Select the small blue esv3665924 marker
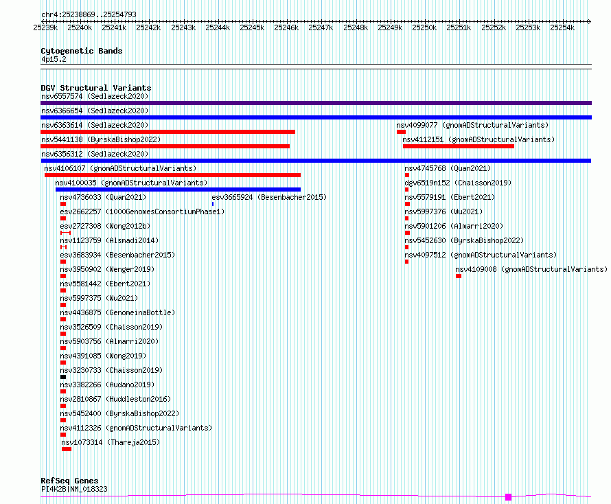Screen dimensions: 611x504 tap(213, 204)
